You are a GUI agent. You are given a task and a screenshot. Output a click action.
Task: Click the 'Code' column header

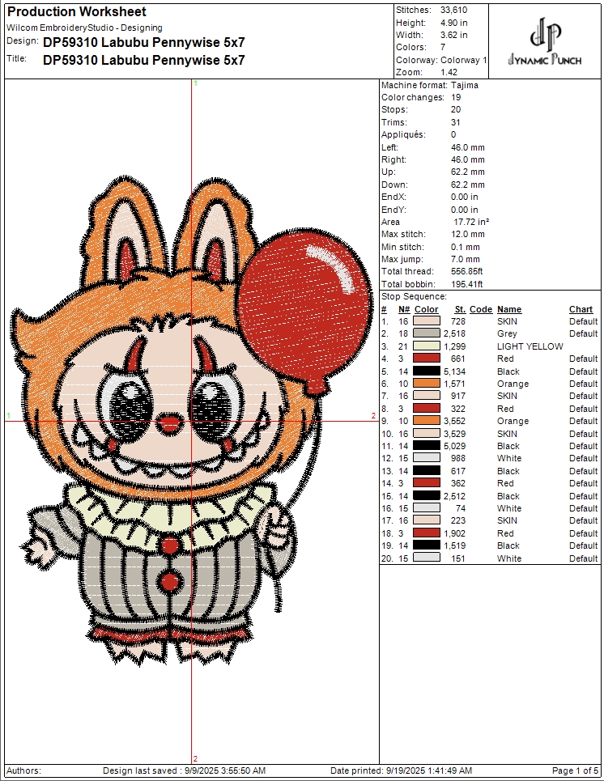pos(481,309)
